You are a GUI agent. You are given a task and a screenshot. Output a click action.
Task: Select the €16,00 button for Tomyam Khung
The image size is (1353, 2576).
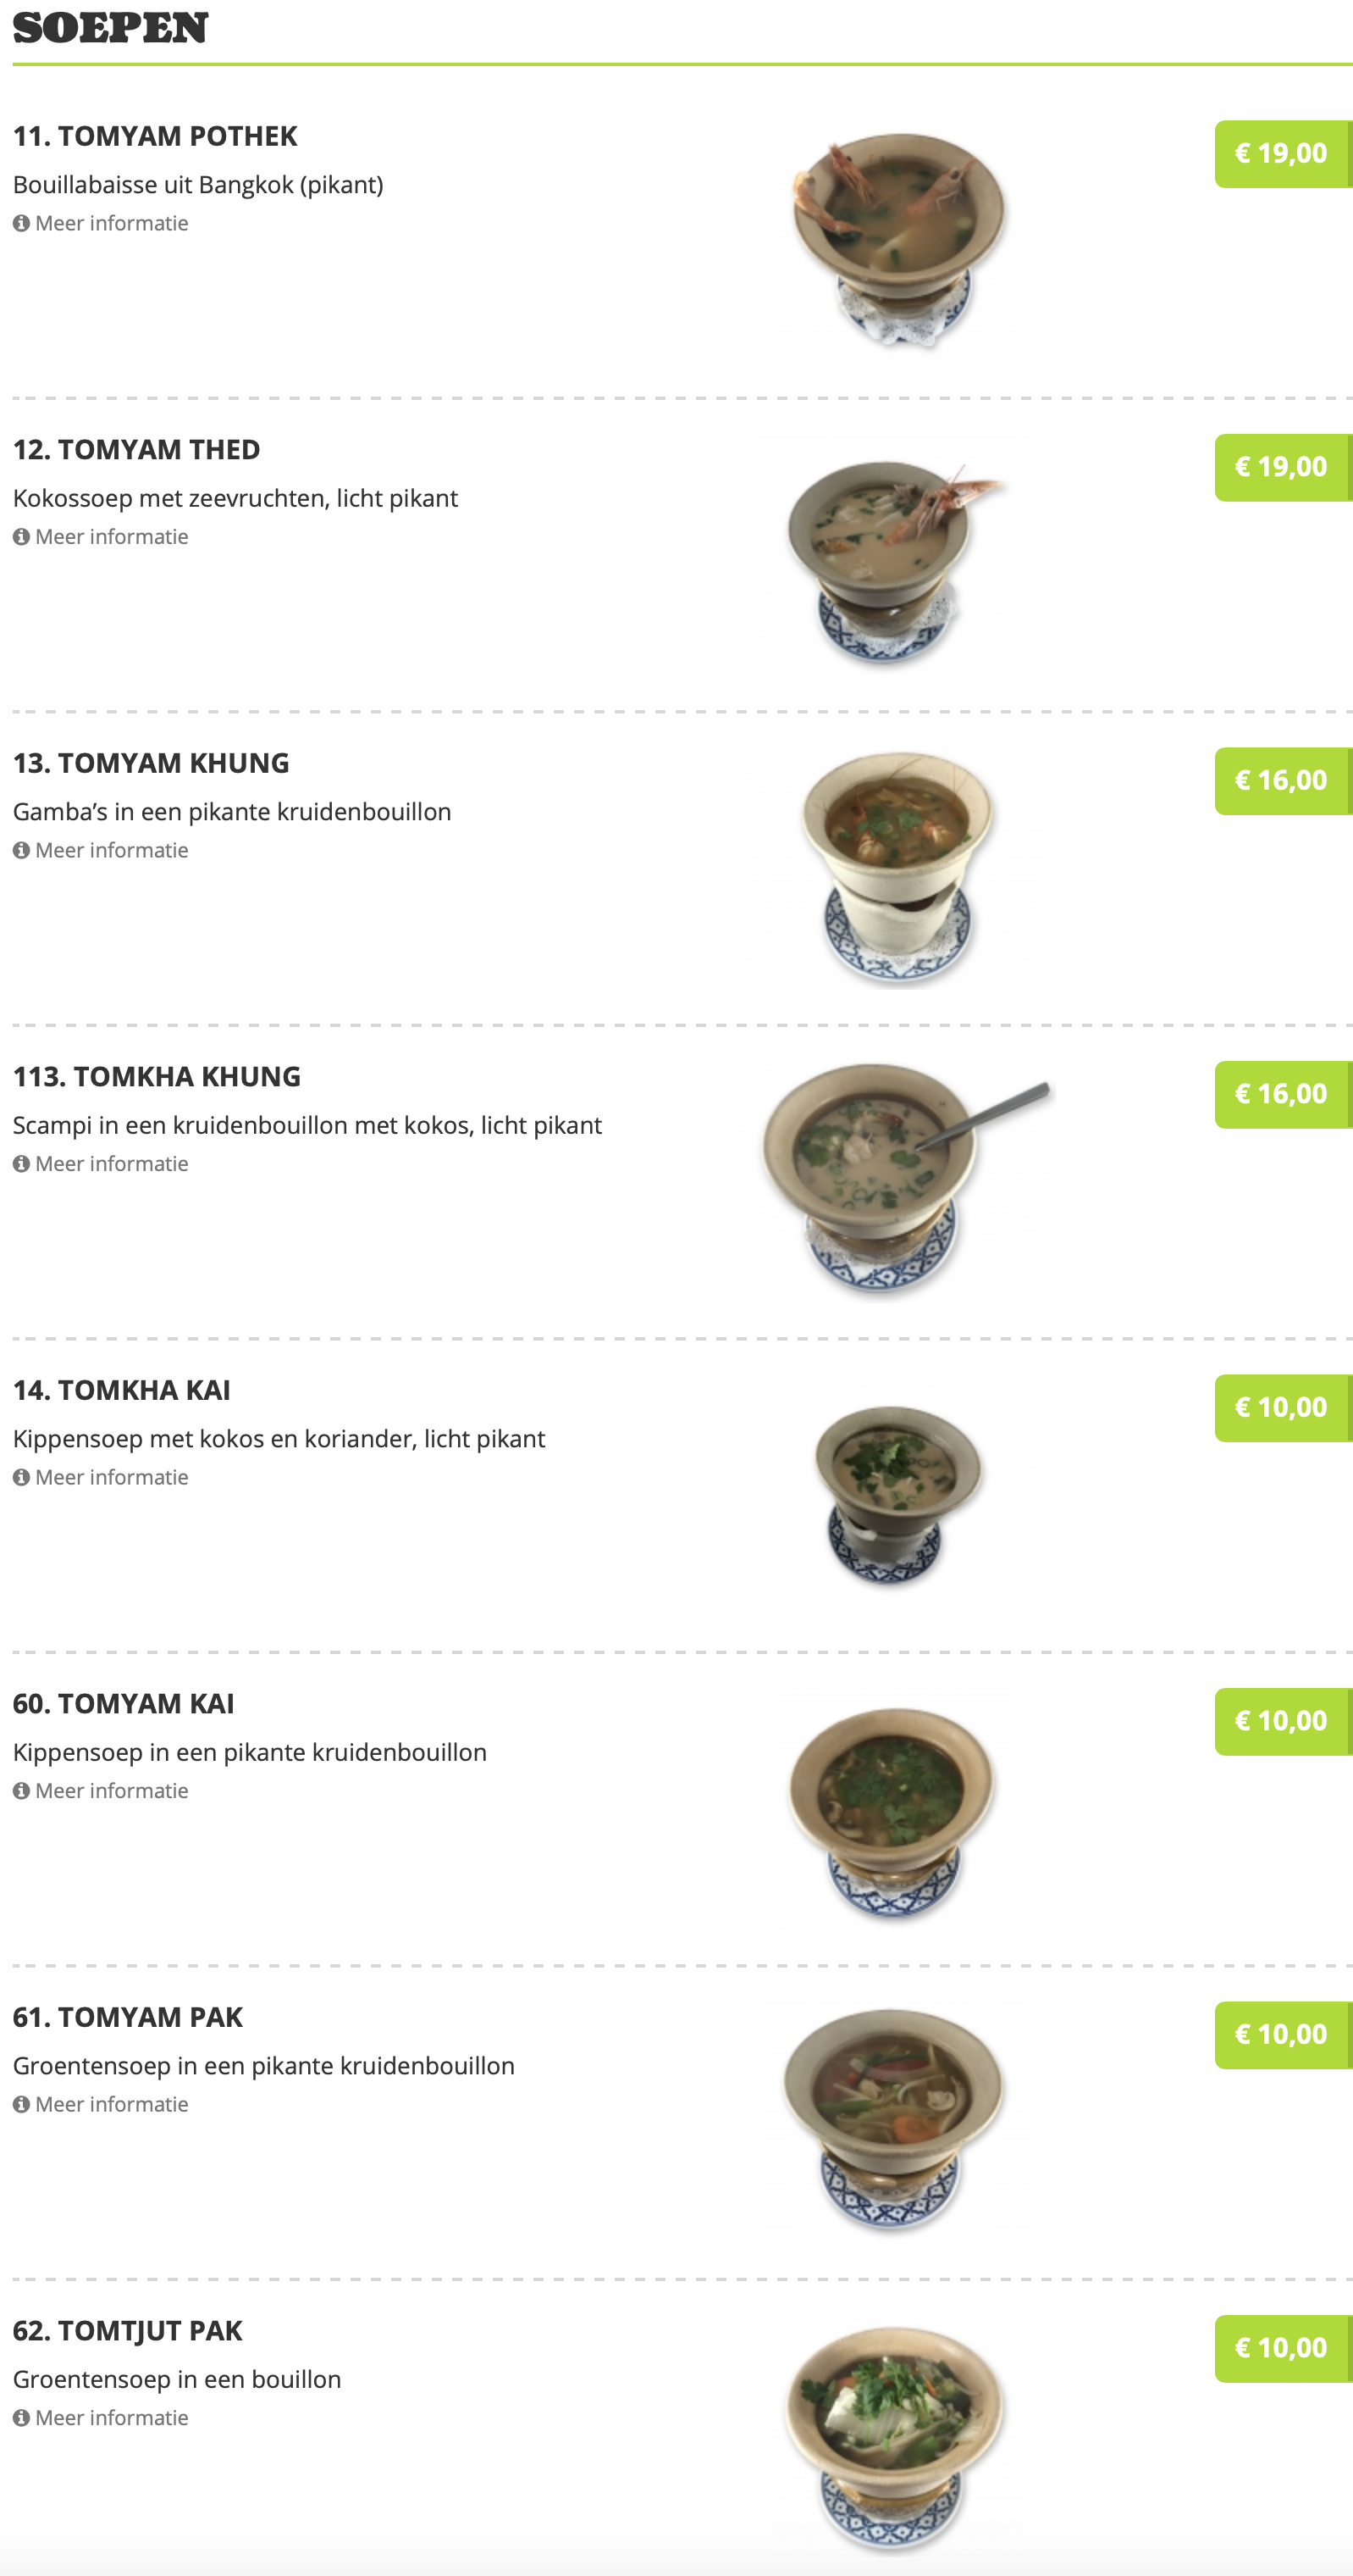(1283, 781)
